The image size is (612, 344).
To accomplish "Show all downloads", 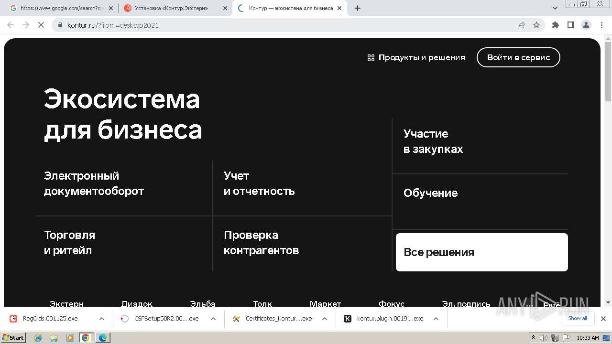I will (x=577, y=319).
